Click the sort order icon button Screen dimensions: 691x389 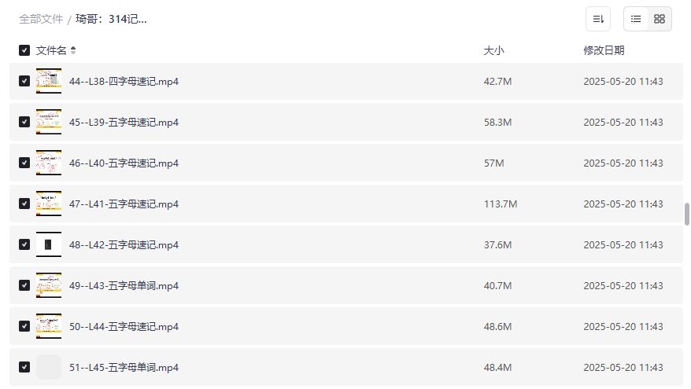[x=598, y=19]
